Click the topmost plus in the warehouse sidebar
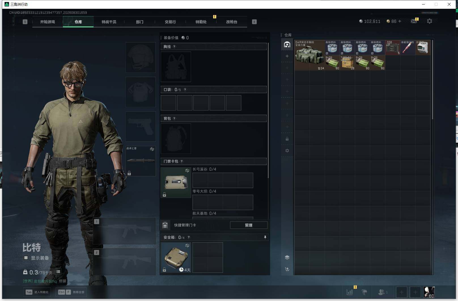 (x=287, y=56)
